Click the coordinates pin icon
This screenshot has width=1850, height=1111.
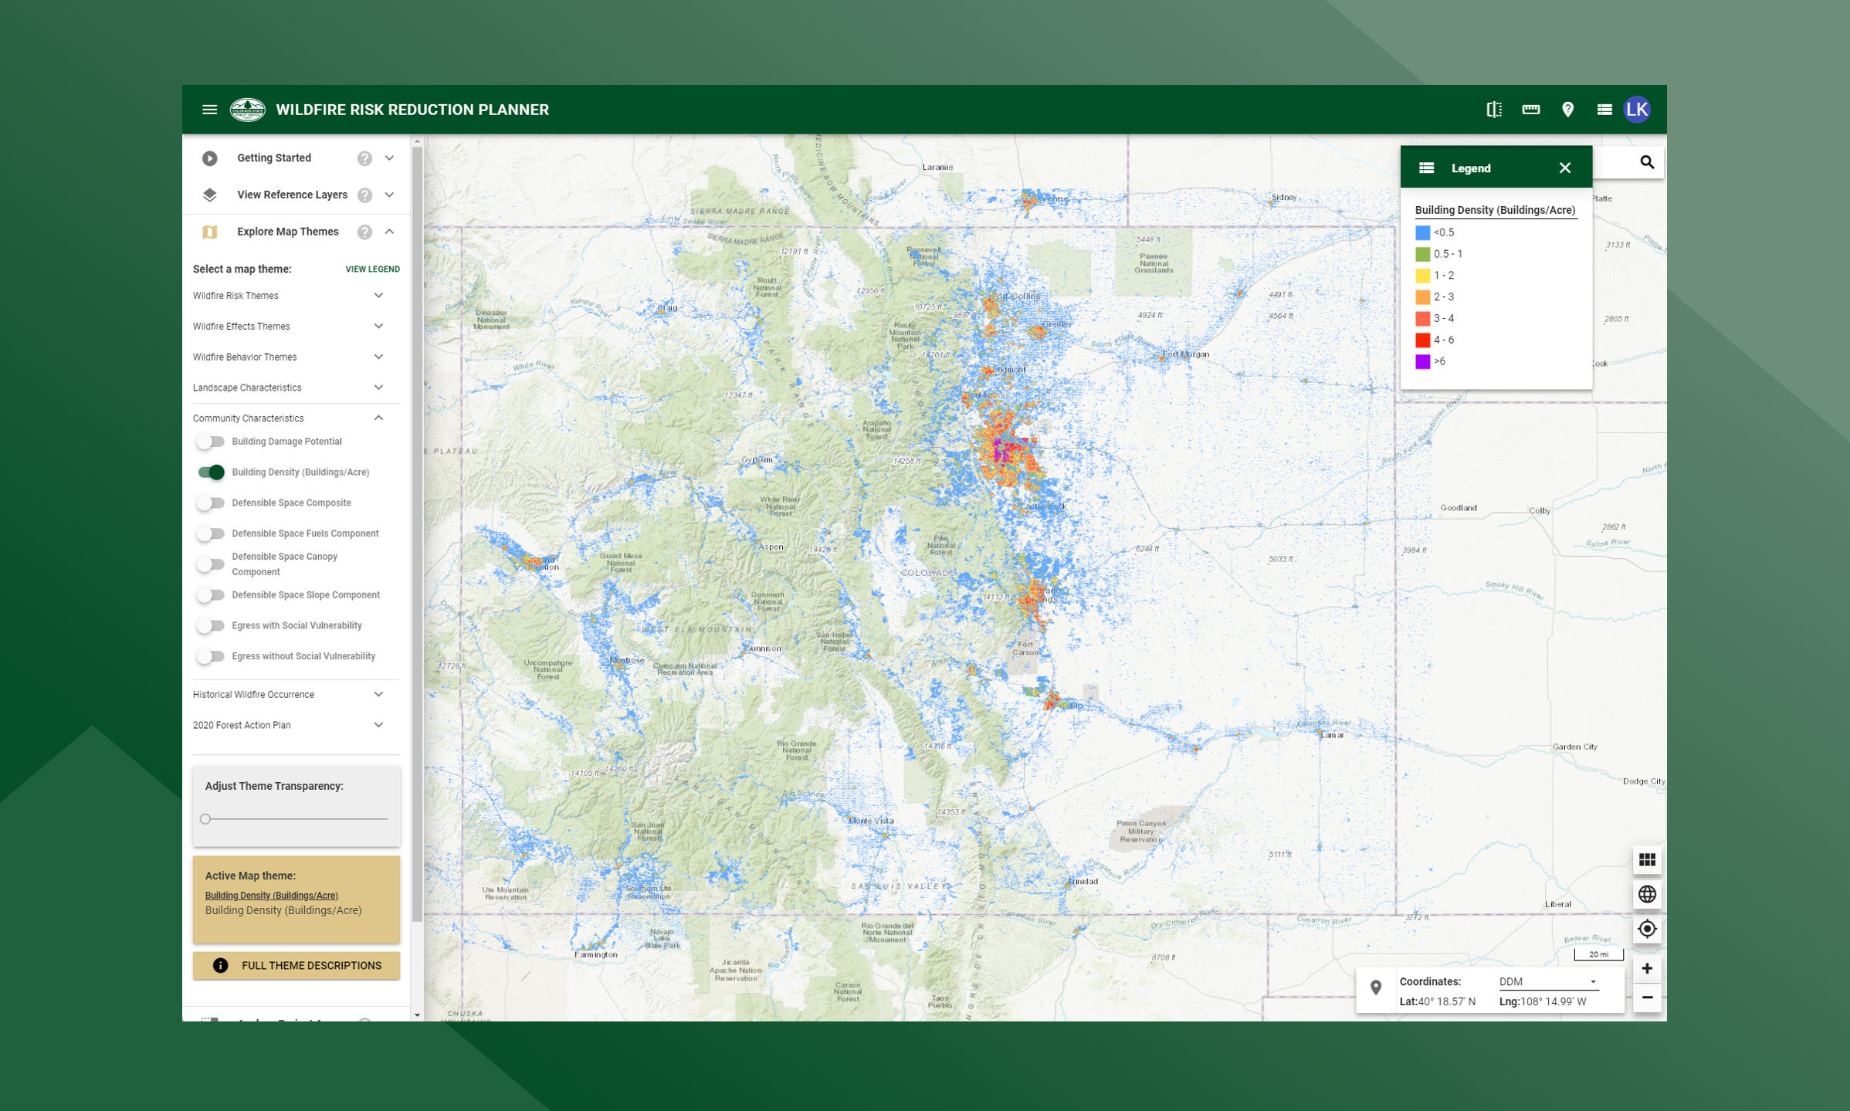[x=1376, y=987]
